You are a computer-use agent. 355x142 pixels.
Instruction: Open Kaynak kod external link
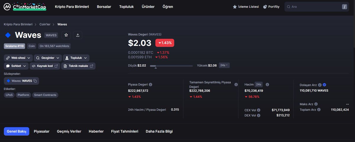coord(45,66)
